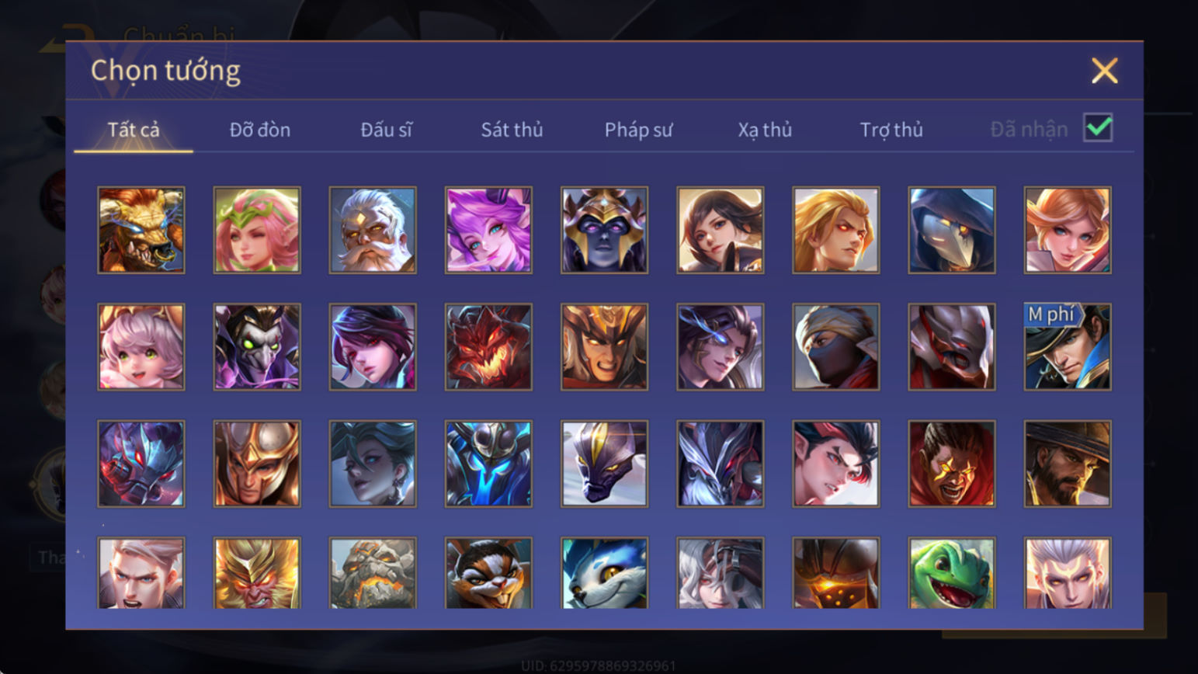Toggle the Đã nhận checkbox

click(x=1098, y=127)
